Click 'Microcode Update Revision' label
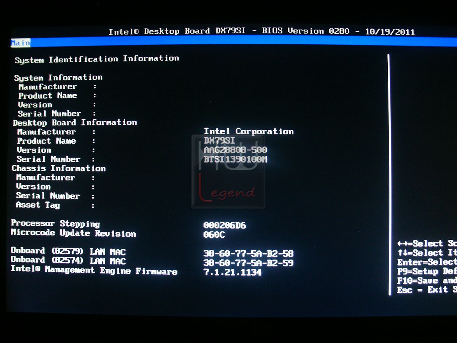 click(x=73, y=233)
